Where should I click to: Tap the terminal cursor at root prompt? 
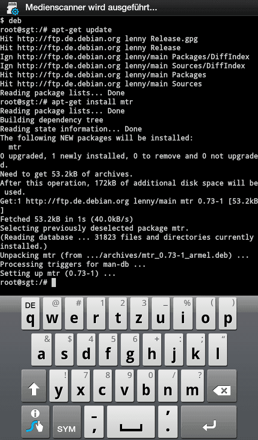[x=54, y=283]
